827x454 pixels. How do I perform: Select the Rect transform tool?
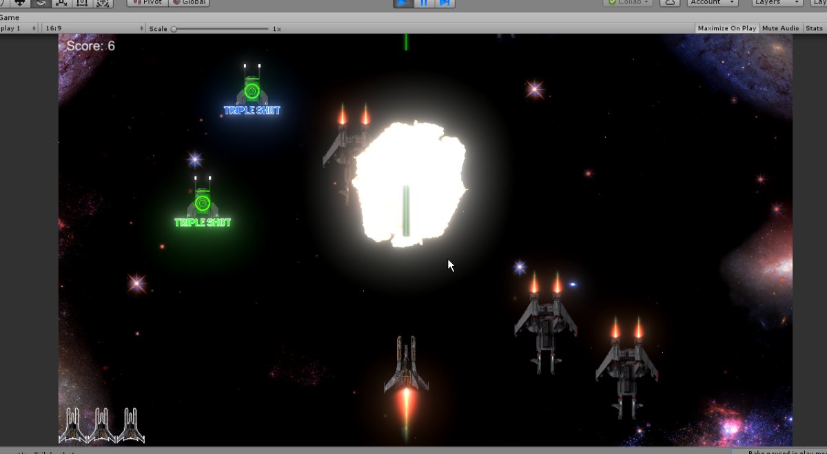(x=81, y=3)
